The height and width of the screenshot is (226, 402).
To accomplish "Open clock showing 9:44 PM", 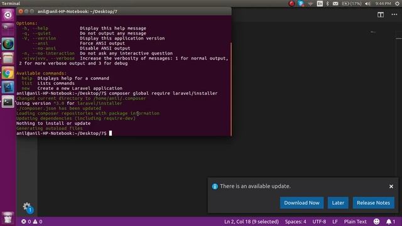I will click(x=383, y=4).
